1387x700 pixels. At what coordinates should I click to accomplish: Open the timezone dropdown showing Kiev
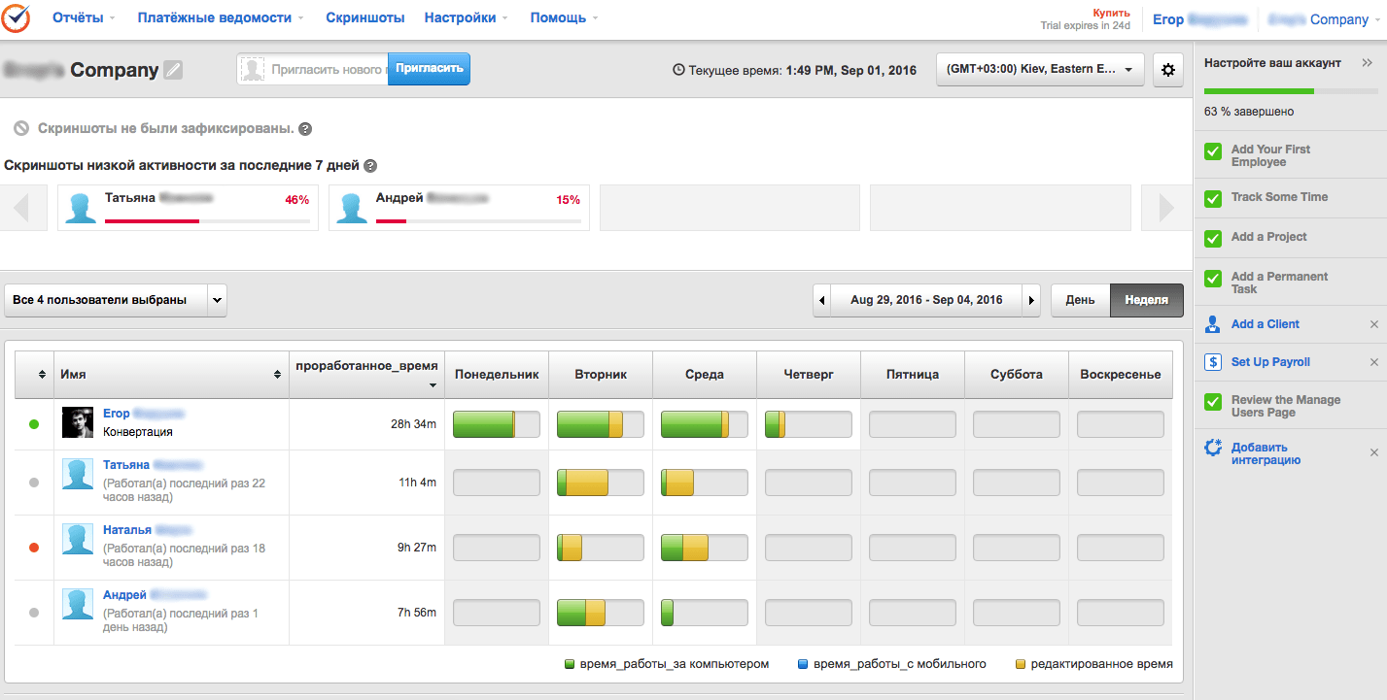pyautogui.click(x=1039, y=70)
